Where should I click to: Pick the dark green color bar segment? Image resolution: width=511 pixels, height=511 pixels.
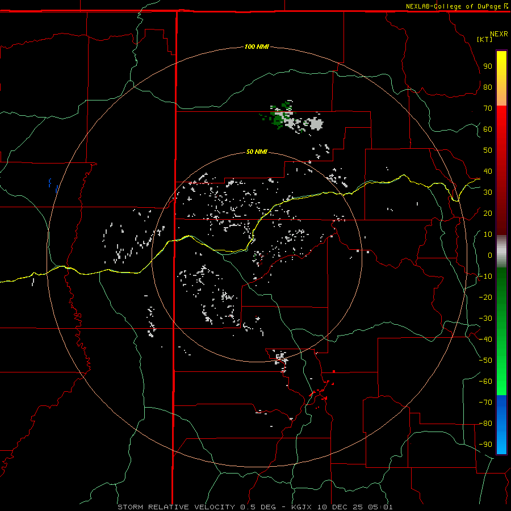[501, 287]
